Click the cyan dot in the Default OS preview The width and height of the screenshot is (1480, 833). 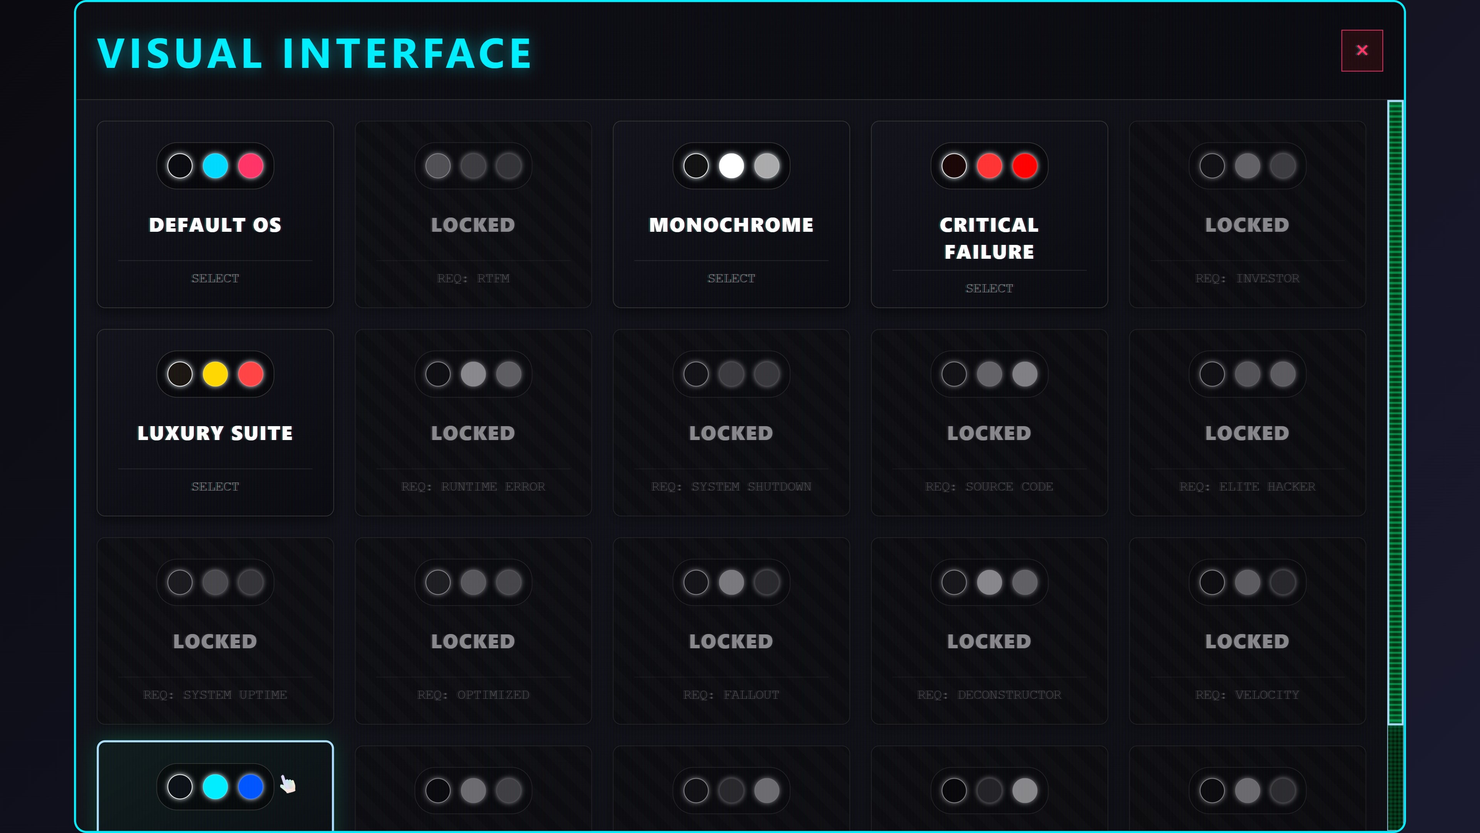215,167
